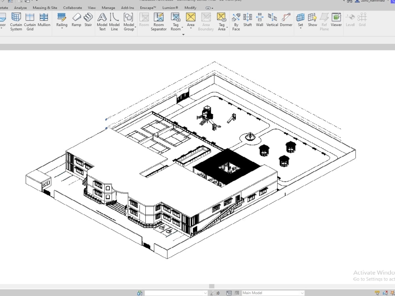This screenshot has width=395, height=296.
Task: Open the Main Model design option selector
Action: (273, 293)
